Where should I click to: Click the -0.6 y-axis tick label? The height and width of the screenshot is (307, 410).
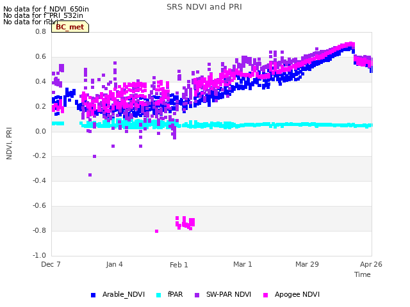(x=39, y=206)
